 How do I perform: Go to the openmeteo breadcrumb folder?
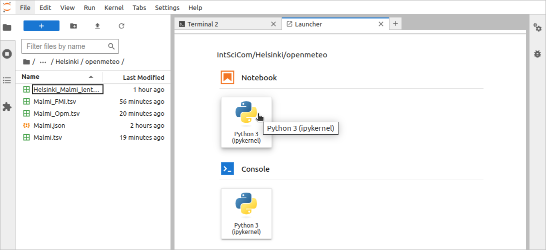(x=102, y=62)
